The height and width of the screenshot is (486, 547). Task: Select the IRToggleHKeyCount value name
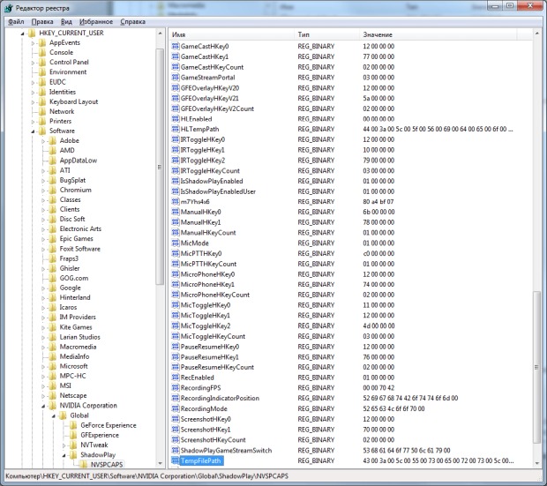coord(210,170)
